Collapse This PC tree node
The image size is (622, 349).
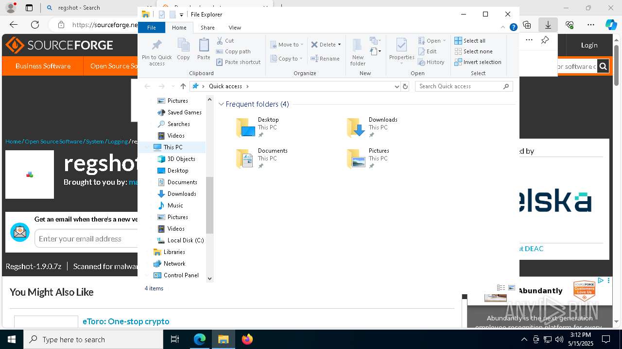148,147
